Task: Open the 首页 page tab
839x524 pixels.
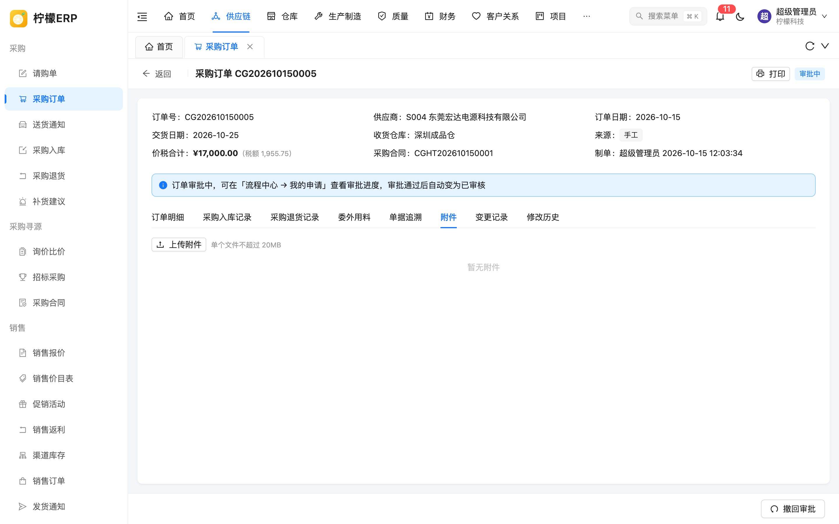Action: tap(159, 47)
